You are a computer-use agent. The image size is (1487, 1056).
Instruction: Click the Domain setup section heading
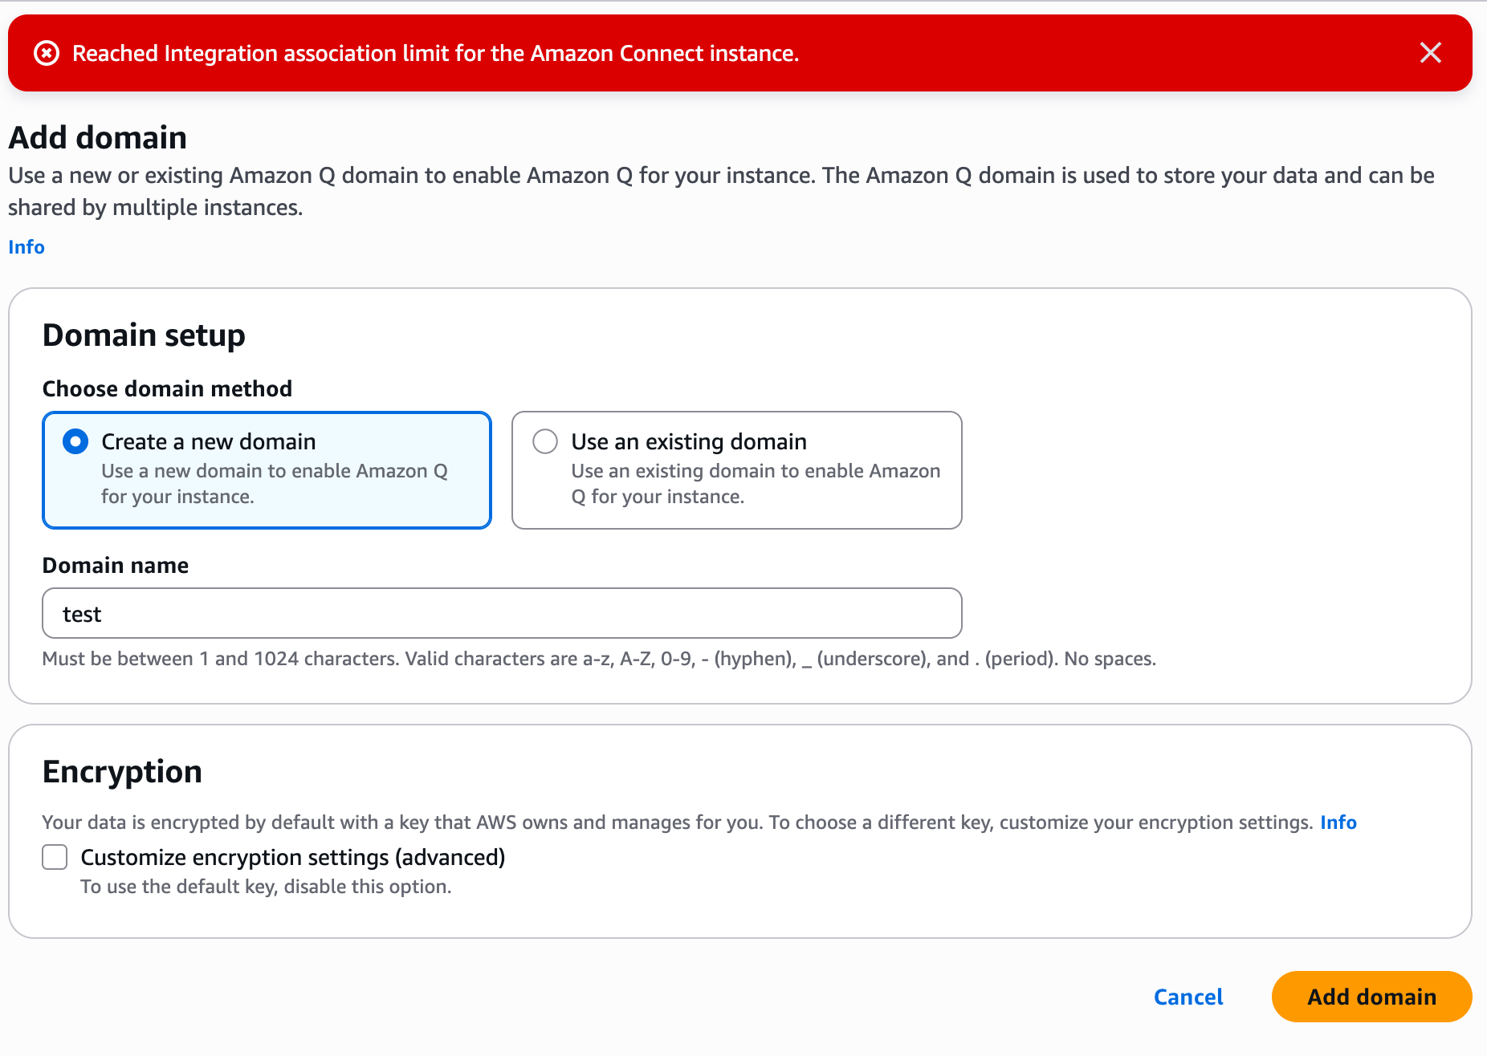click(x=144, y=335)
